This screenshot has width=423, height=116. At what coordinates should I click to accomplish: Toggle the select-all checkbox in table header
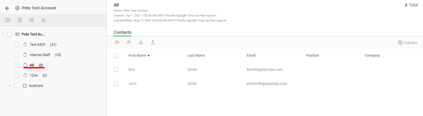[x=116, y=56]
